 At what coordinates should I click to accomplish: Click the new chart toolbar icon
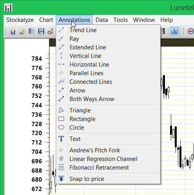click(13, 31)
